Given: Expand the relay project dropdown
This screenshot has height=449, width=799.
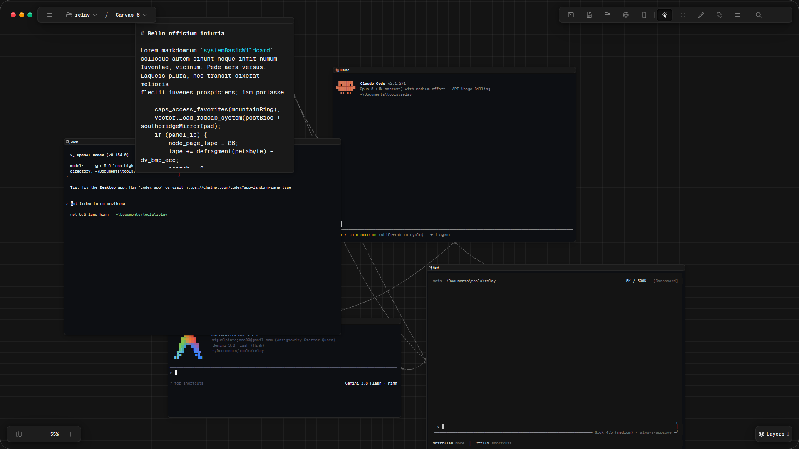Looking at the screenshot, I should 82,15.
